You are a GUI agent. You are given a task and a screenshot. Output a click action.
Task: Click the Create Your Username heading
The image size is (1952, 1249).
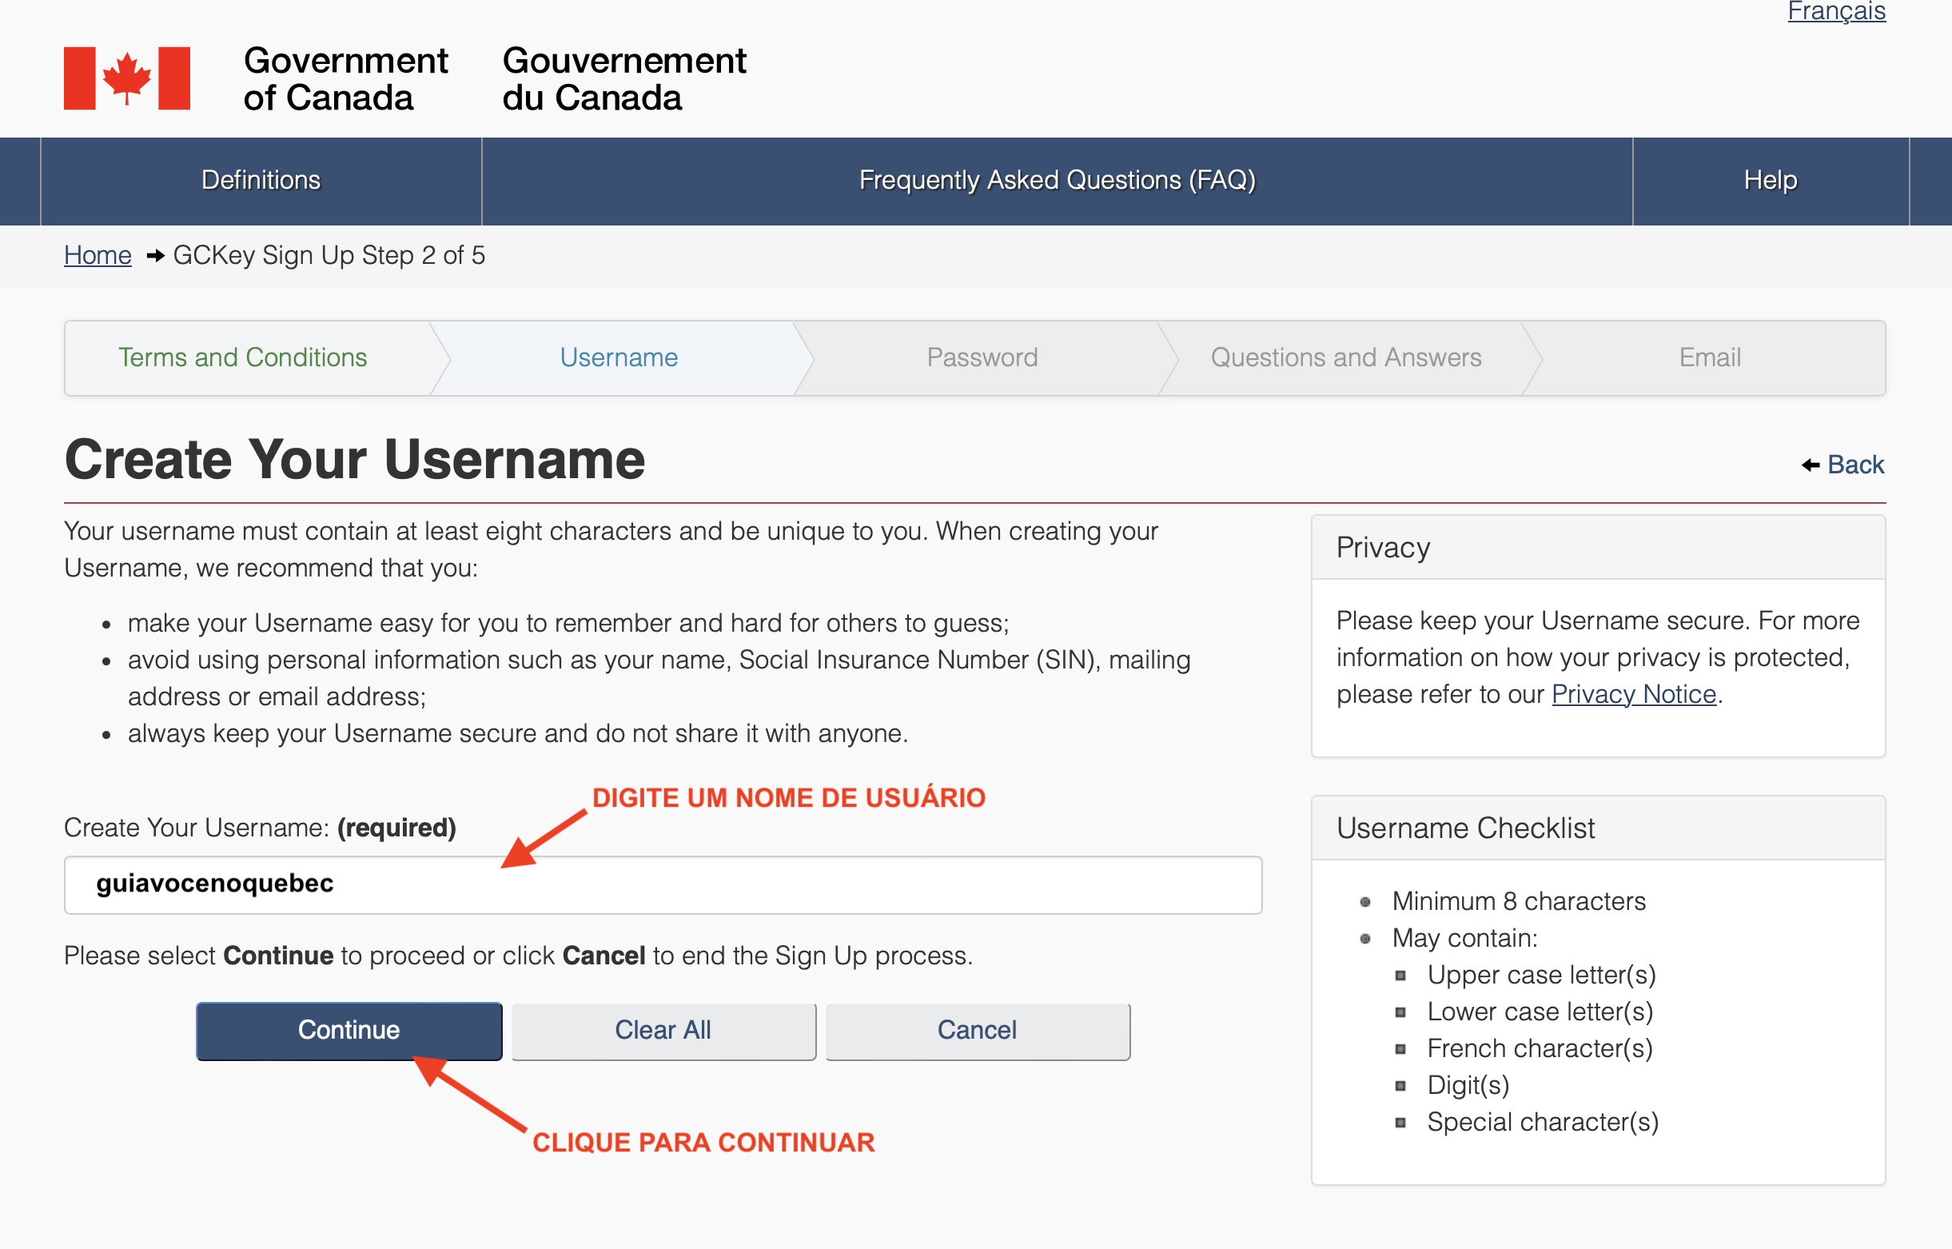coord(354,459)
